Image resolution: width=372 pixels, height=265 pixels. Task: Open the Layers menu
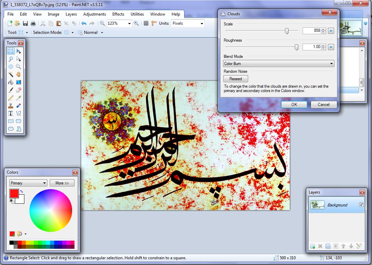click(x=71, y=14)
